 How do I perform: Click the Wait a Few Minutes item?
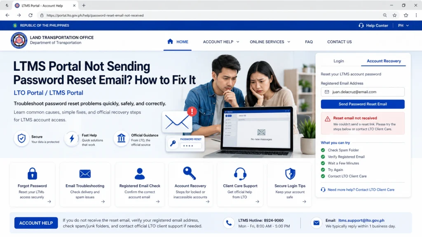[343, 163]
